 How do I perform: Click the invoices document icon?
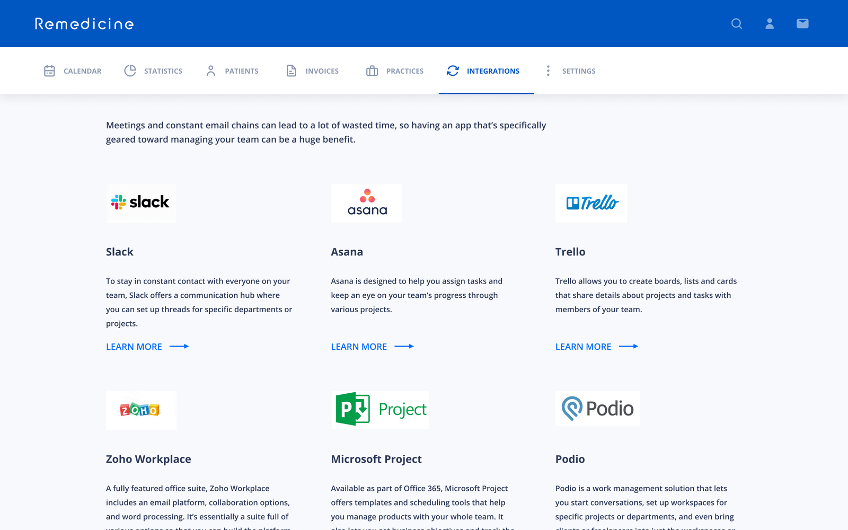pos(291,71)
